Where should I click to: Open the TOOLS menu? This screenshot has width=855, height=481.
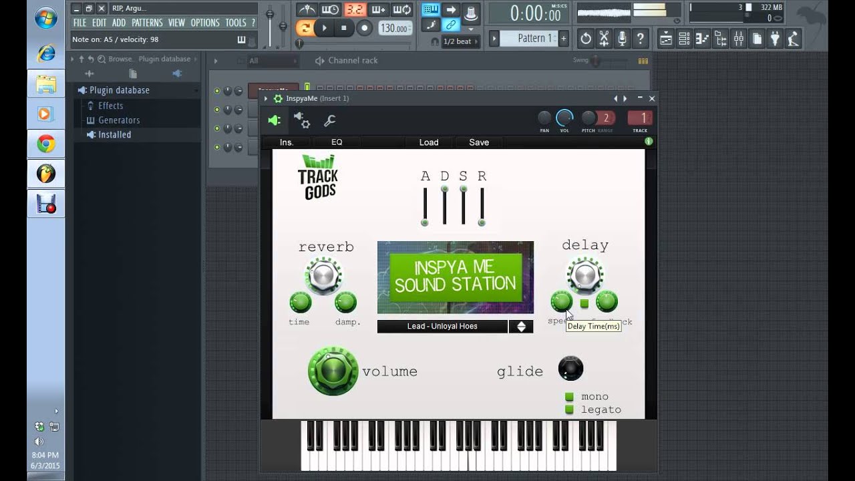tap(236, 23)
